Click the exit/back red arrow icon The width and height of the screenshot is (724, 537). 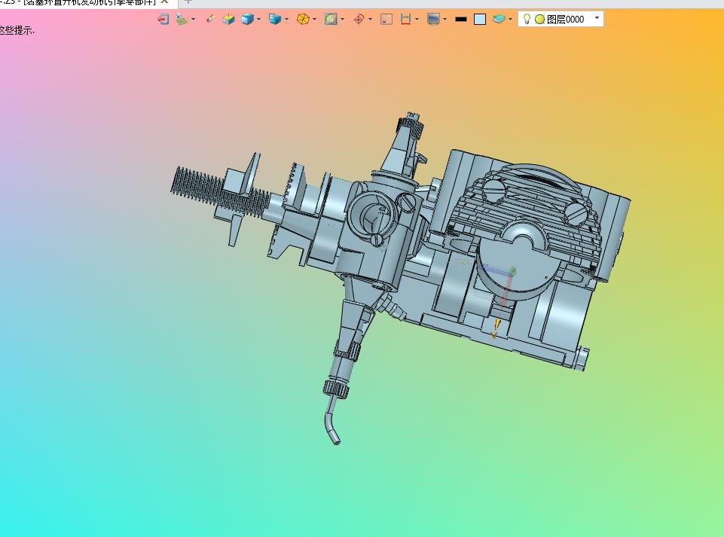pyautogui.click(x=163, y=20)
